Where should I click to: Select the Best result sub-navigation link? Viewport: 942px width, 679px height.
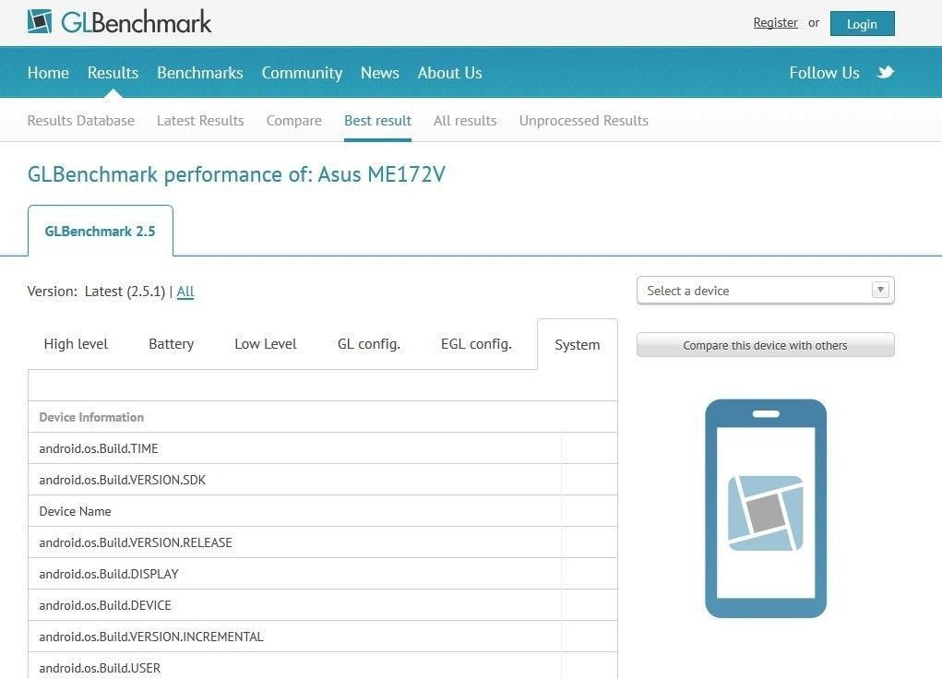(378, 121)
